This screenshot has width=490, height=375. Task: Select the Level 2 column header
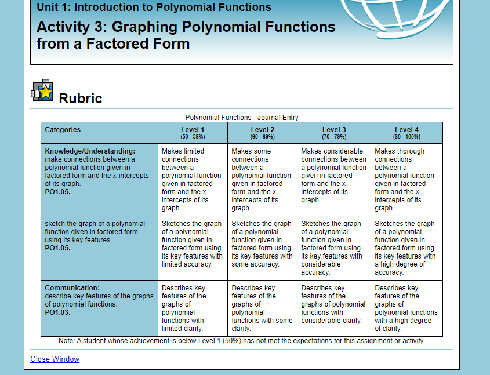click(263, 132)
